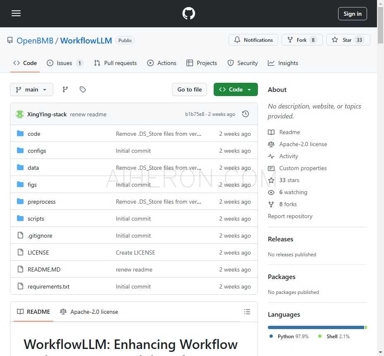Click the Go to file button
384x356 pixels.
pos(190,89)
